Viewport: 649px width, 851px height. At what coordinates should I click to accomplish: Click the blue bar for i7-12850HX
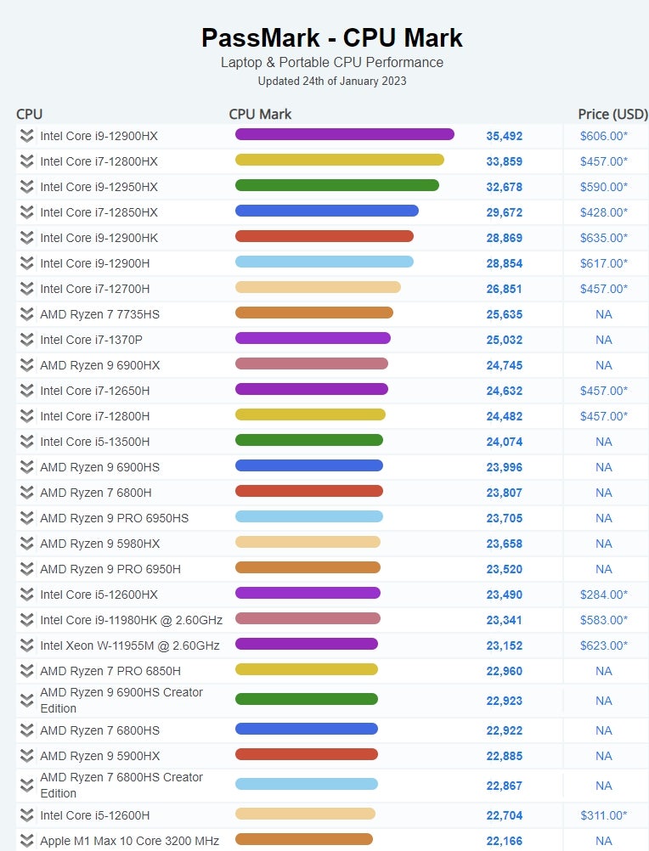pos(327,211)
